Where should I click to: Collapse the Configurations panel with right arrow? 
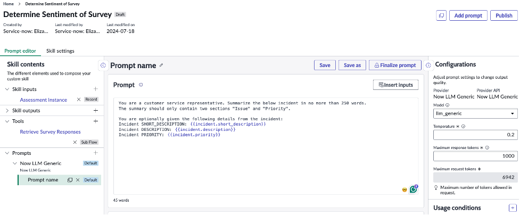pos(428,65)
